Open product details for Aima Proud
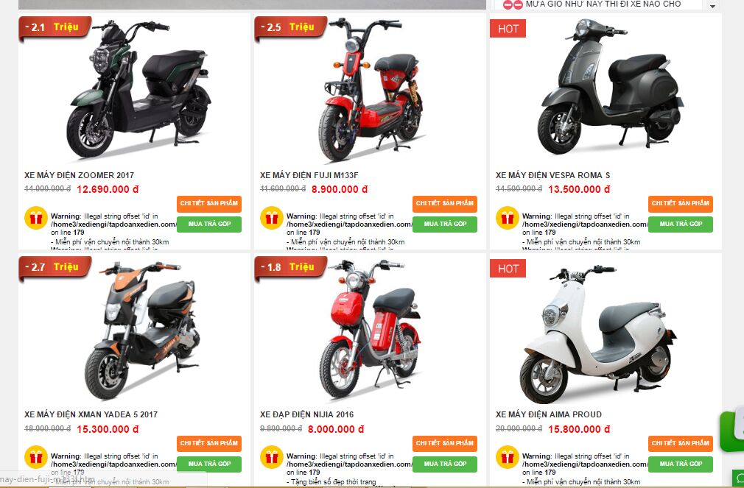 [681, 443]
